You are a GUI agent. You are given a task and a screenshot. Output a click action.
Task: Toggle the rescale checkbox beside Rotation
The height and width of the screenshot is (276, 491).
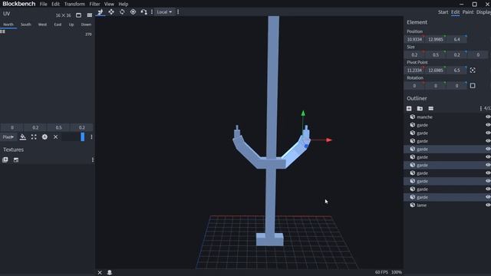point(473,85)
